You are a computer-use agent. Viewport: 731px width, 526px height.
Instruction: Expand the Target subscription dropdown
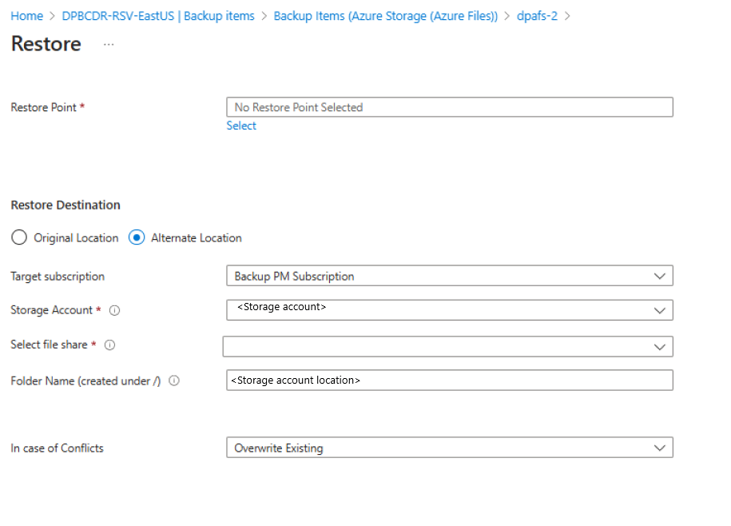tap(449, 276)
